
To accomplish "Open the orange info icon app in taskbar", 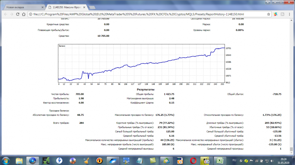I will (x=100, y=161).
